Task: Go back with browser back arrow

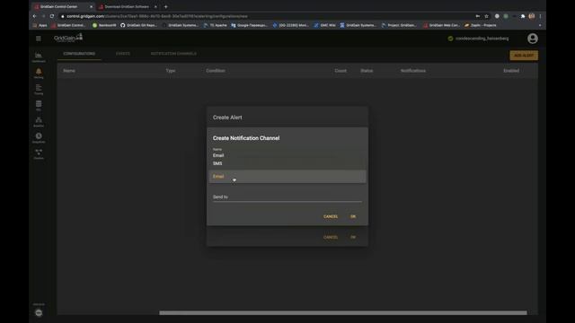Action: [34, 16]
